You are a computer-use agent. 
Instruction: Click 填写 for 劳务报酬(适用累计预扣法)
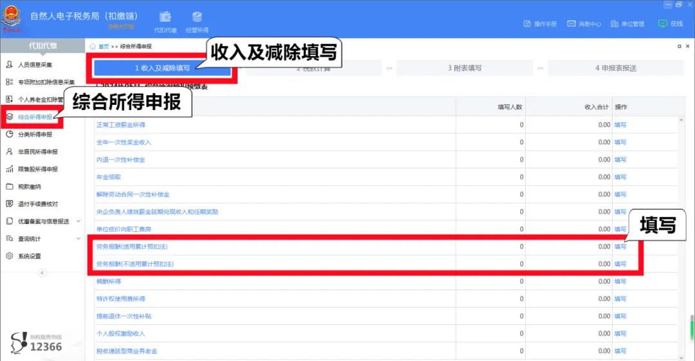(x=620, y=246)
